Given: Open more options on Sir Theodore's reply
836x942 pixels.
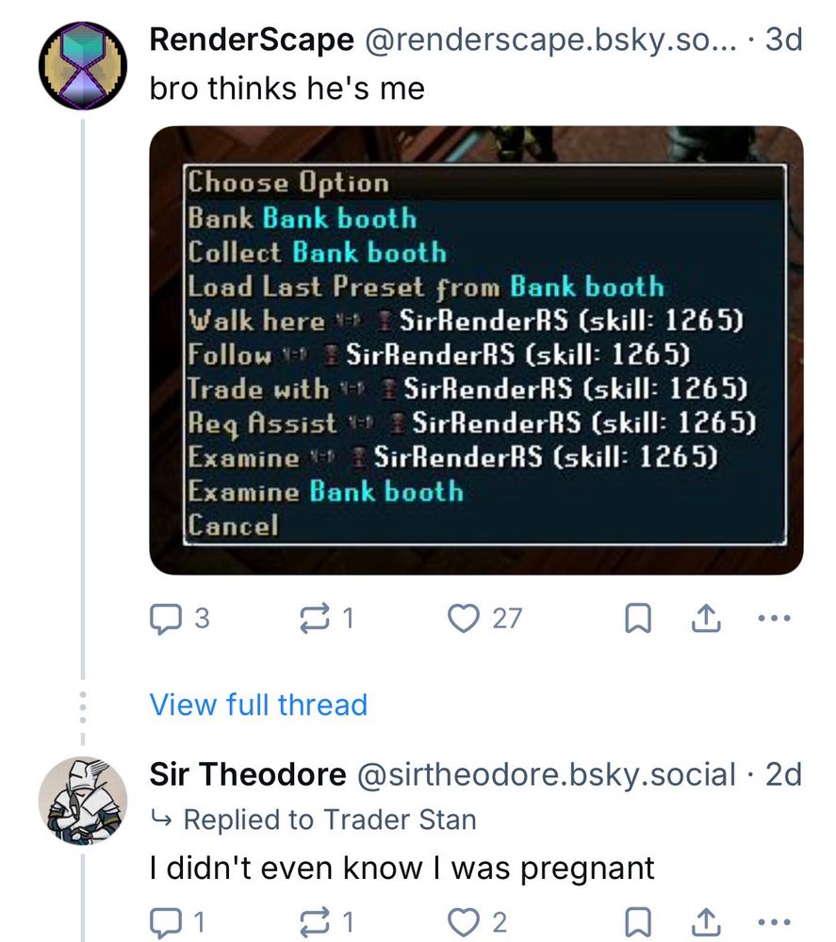Looking at the screenshot, I should [x=774, y=922].
